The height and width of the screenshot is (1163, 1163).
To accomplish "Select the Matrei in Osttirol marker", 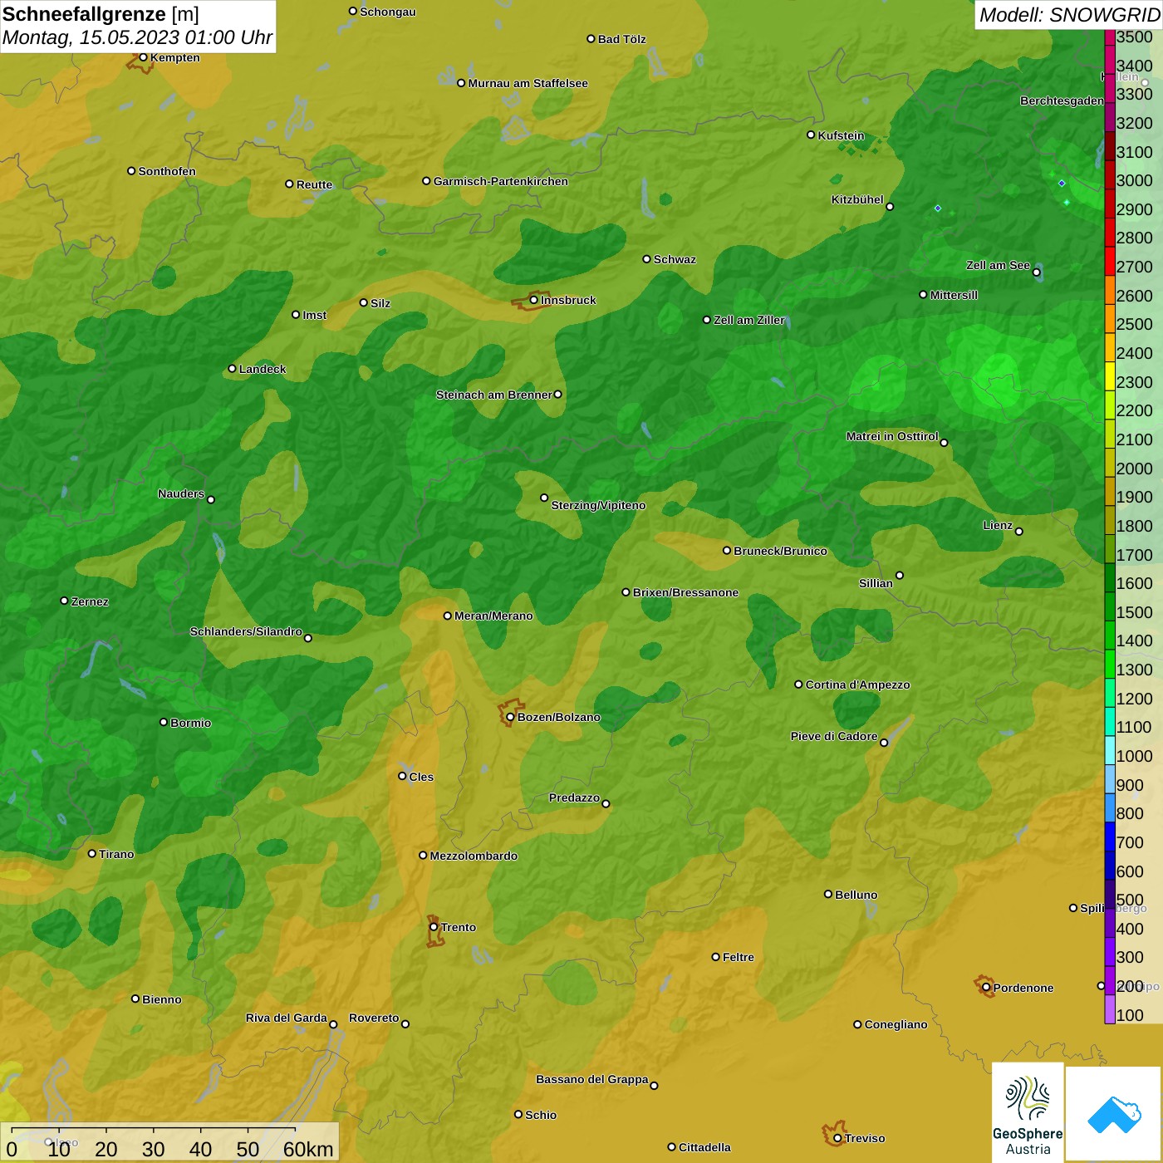I will pos(944,443).
